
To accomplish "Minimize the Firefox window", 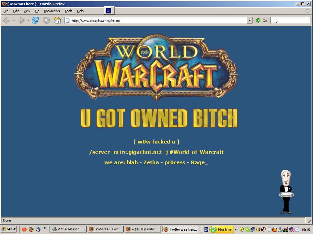I will 298,4.
